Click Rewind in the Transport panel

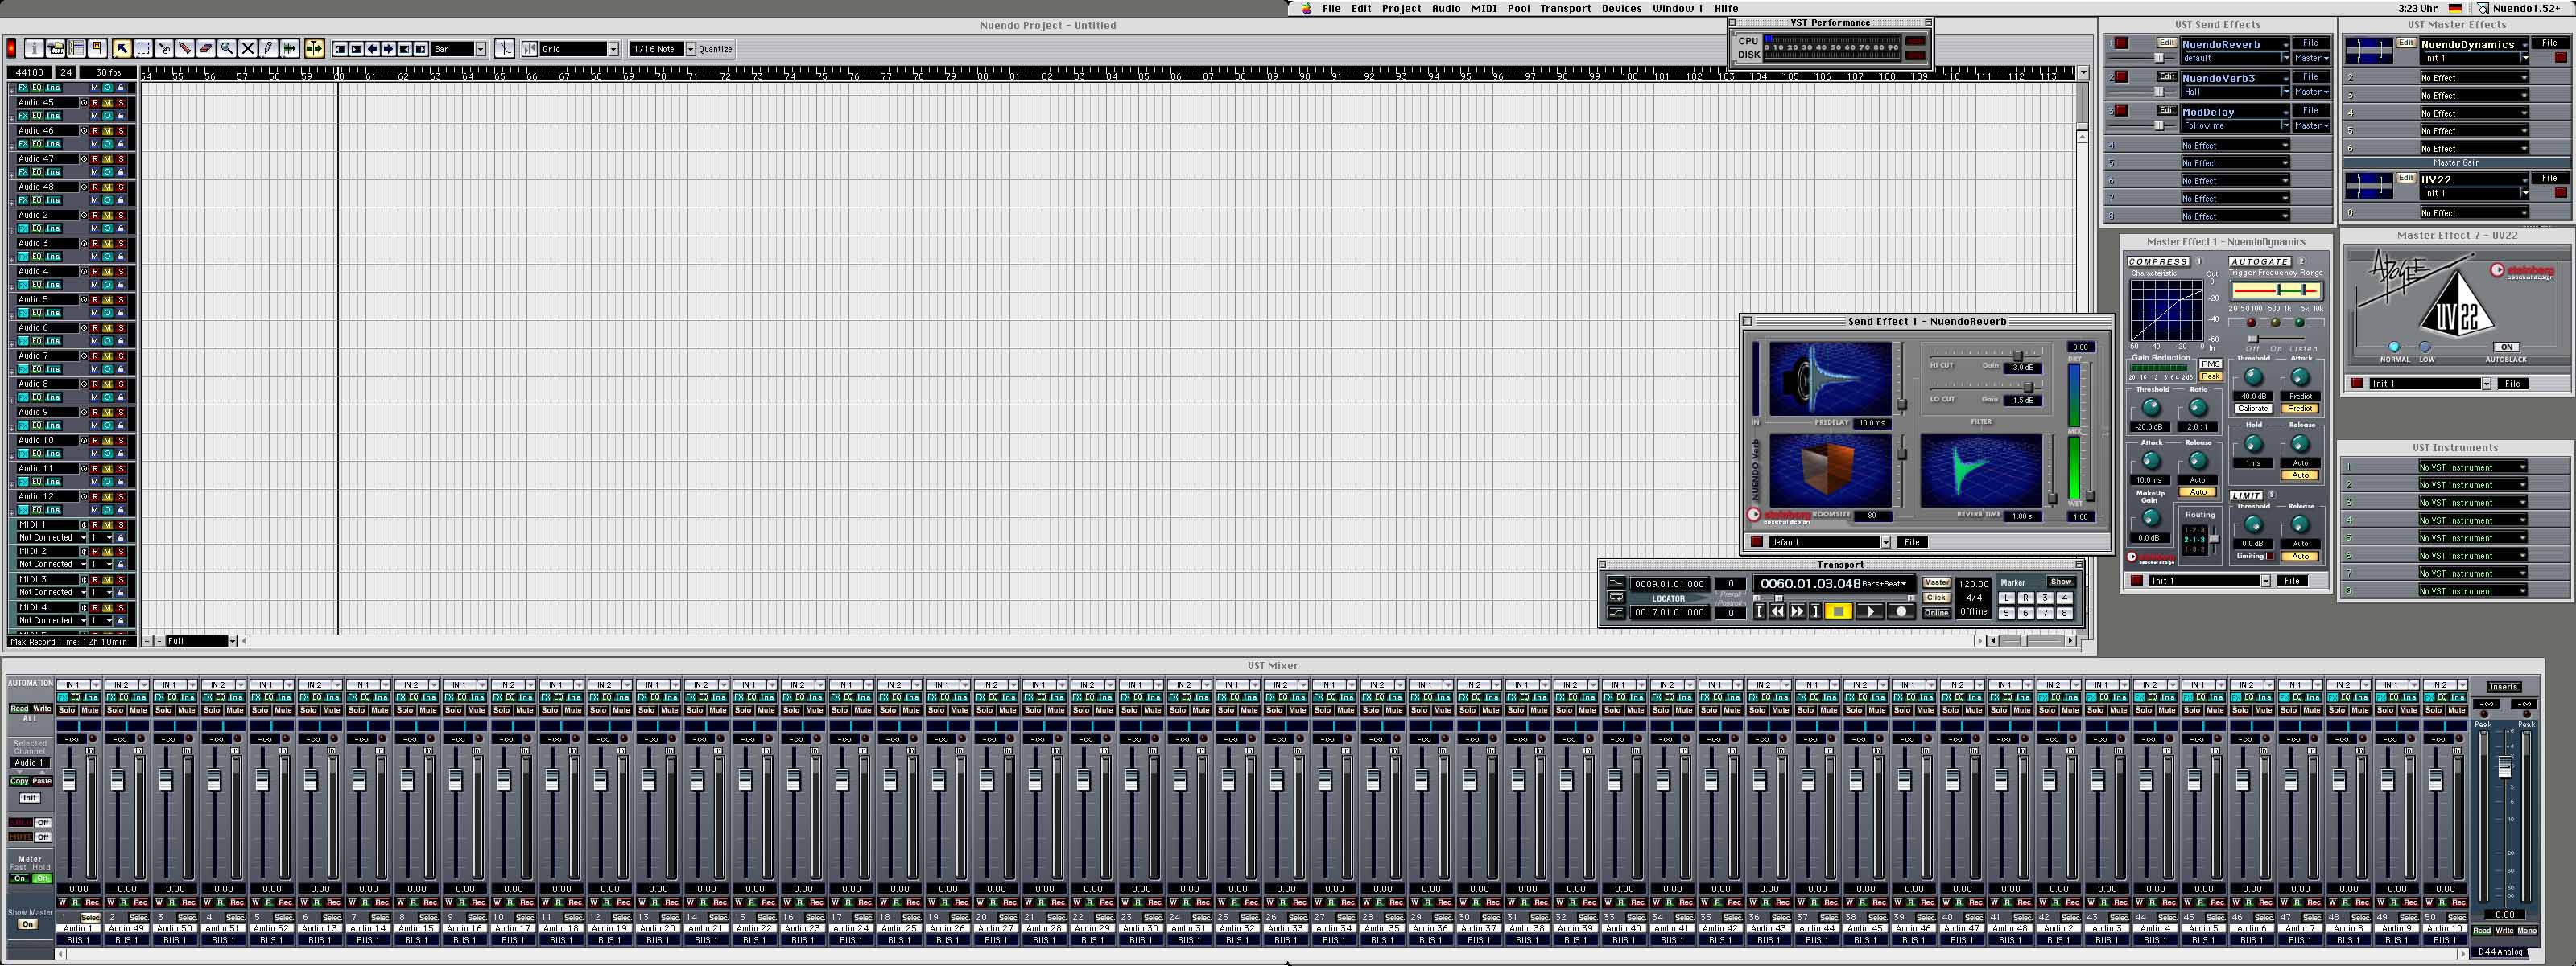click(1777, 611)
